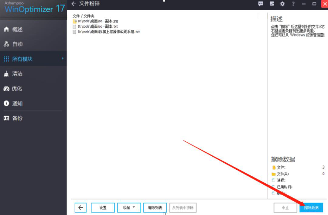328x215 pixels.
Task: Open the 添加 dropdown button
Action: (x=129, y=208)
